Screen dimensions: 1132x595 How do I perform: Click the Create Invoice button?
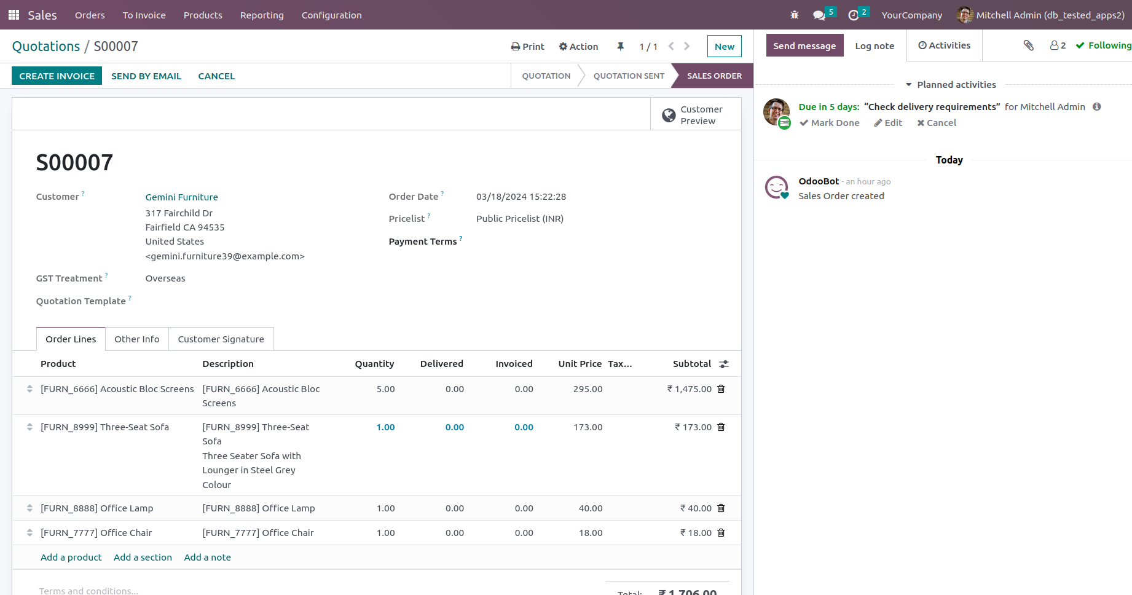57,76
